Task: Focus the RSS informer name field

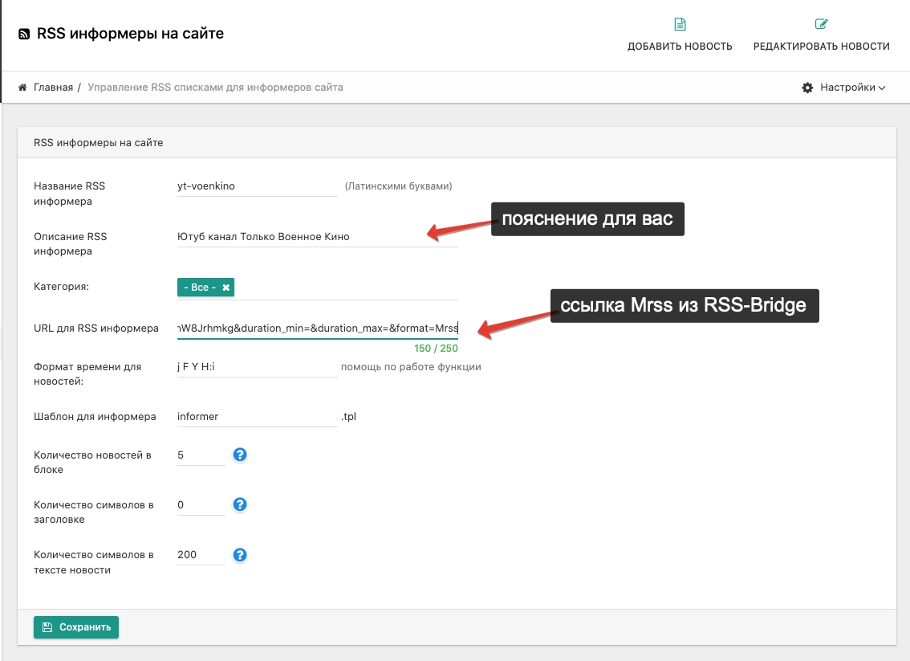Action: coord(257,186)
